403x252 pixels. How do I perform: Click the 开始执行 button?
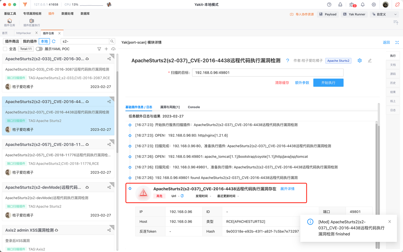328,83
